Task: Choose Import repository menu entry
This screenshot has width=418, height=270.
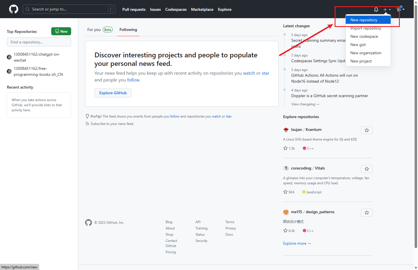Action: 368,28
